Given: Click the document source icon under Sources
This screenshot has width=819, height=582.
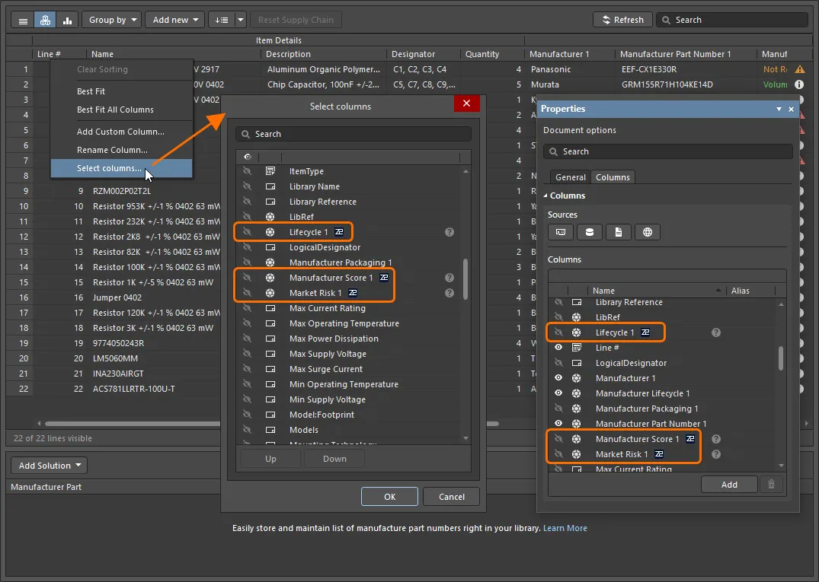Looking at the screenshot, I should coord(618,232).
